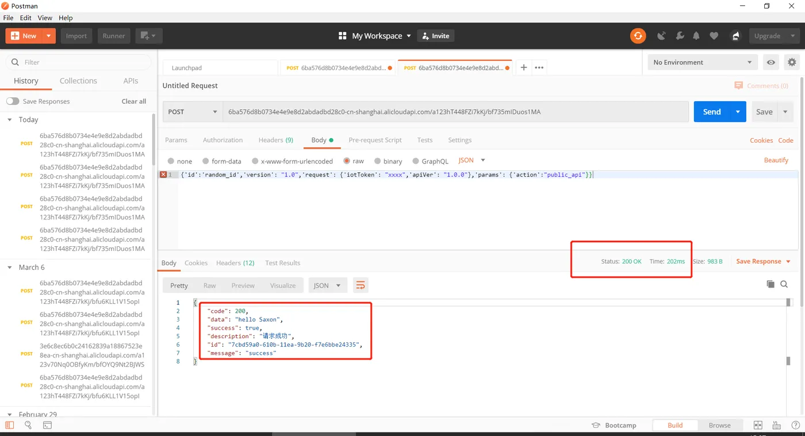Open the Save button dropdown arrow

[785, 112]
